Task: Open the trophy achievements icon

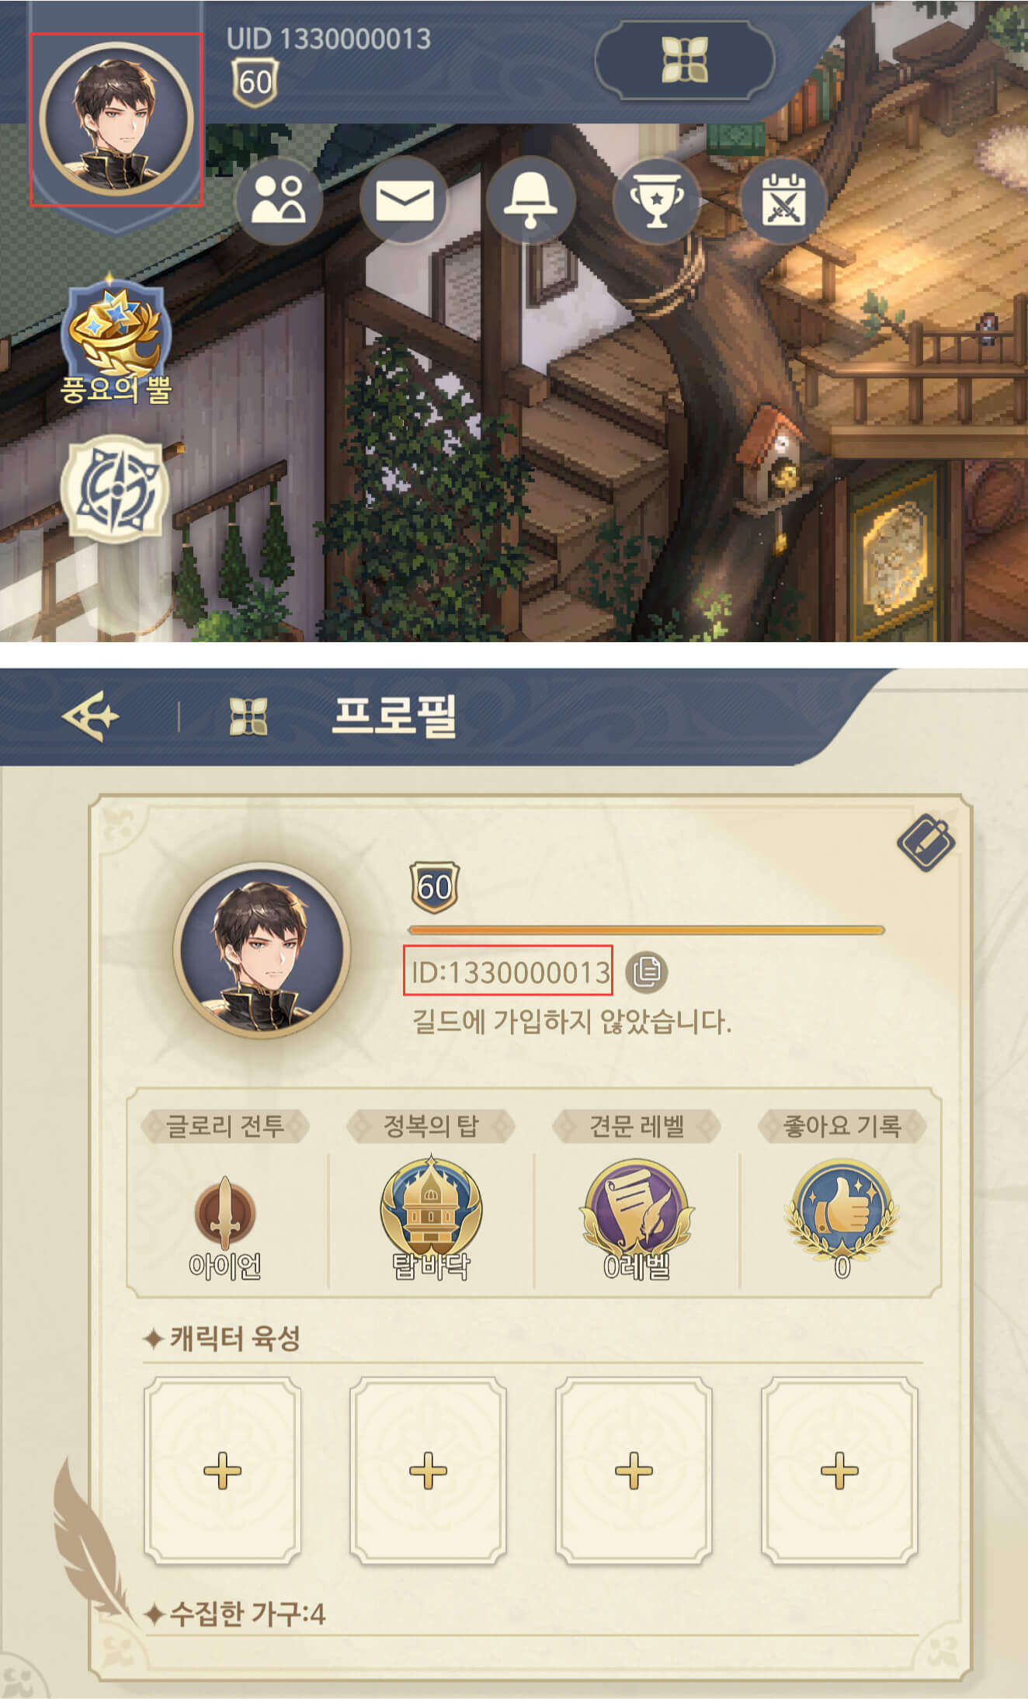Action: pyautogui.click(x=657, y=200)
